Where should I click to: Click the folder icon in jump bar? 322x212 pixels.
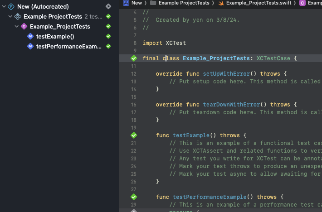[x=153, y=3]
